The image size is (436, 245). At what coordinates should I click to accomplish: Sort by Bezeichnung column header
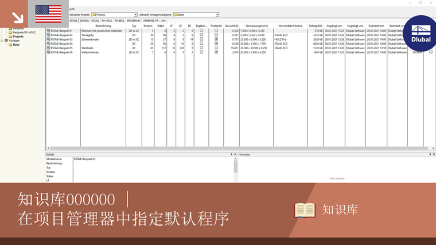click(x=103, y=26)
